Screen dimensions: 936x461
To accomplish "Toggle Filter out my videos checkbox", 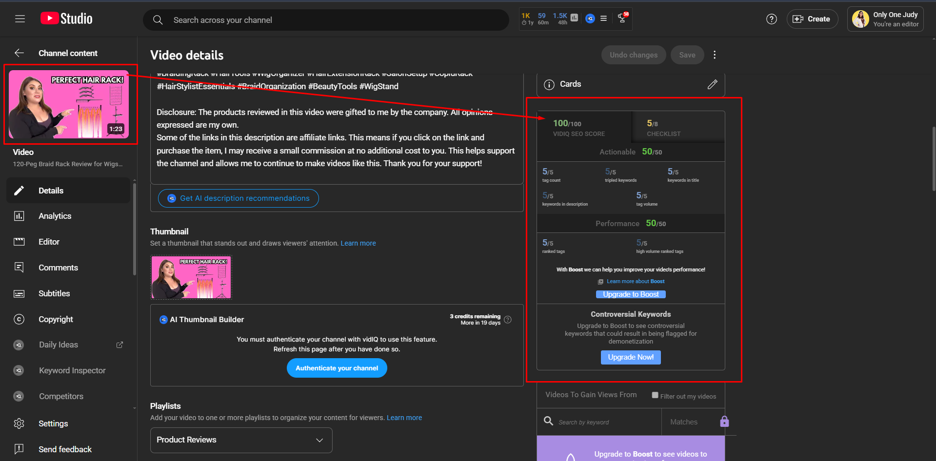I will 655,395.
